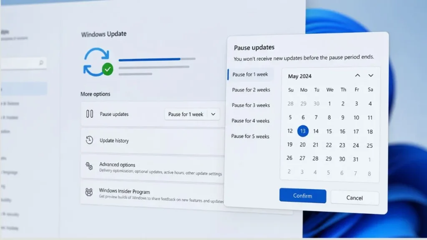Click the May 2024 month header
This screenshot has width=427, height=240.
pos(299,76)
